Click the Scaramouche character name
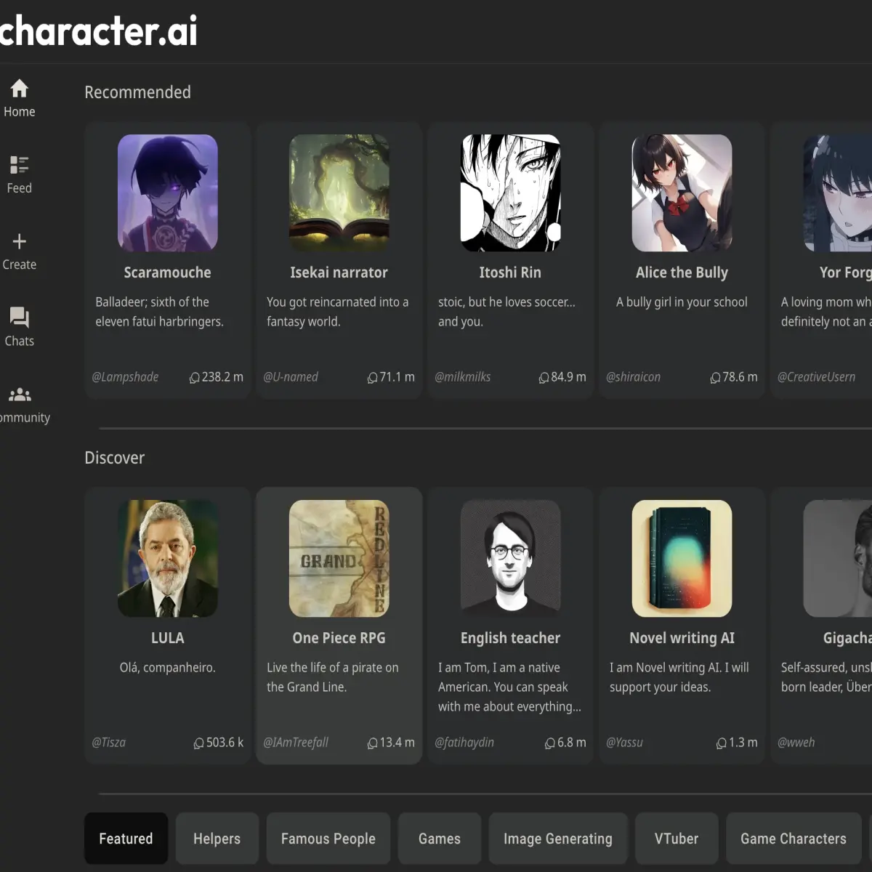The height and width of the screenshot is (872, 872). (x=167, y=272)
